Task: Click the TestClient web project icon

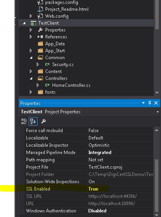Action: coord(33,23)
